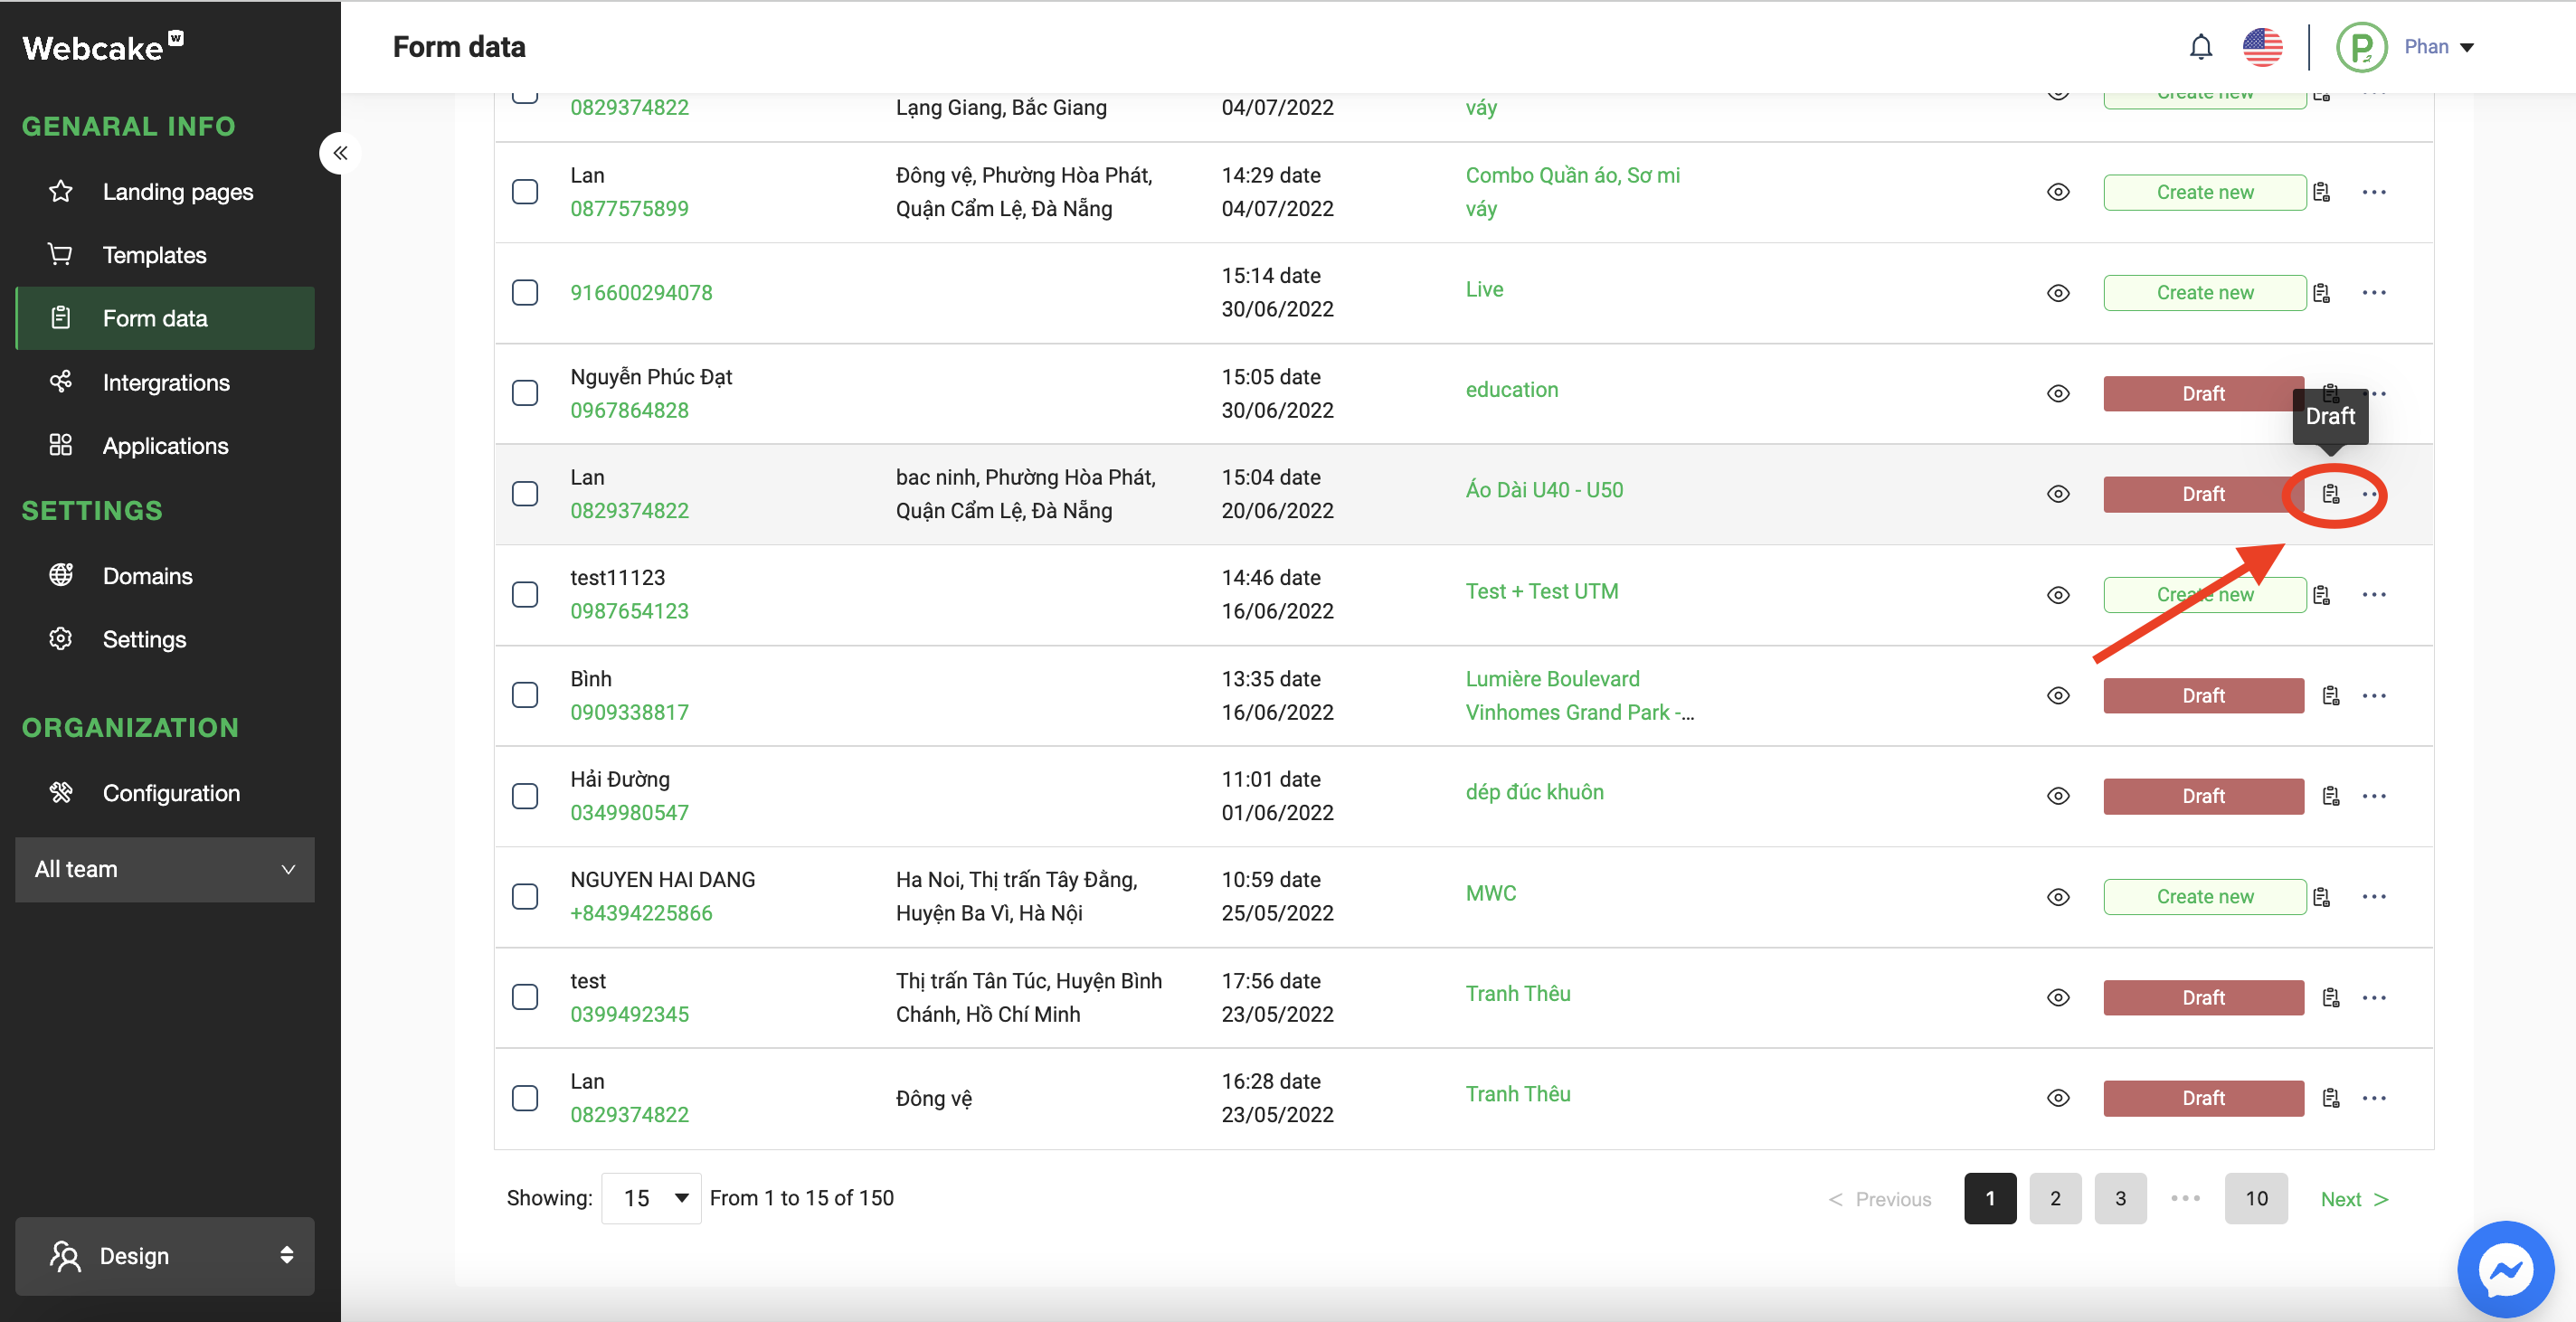This screenshot has width=2576, height=1322.
Task: View details eye icon for the education row
Action: point(2058,394)
